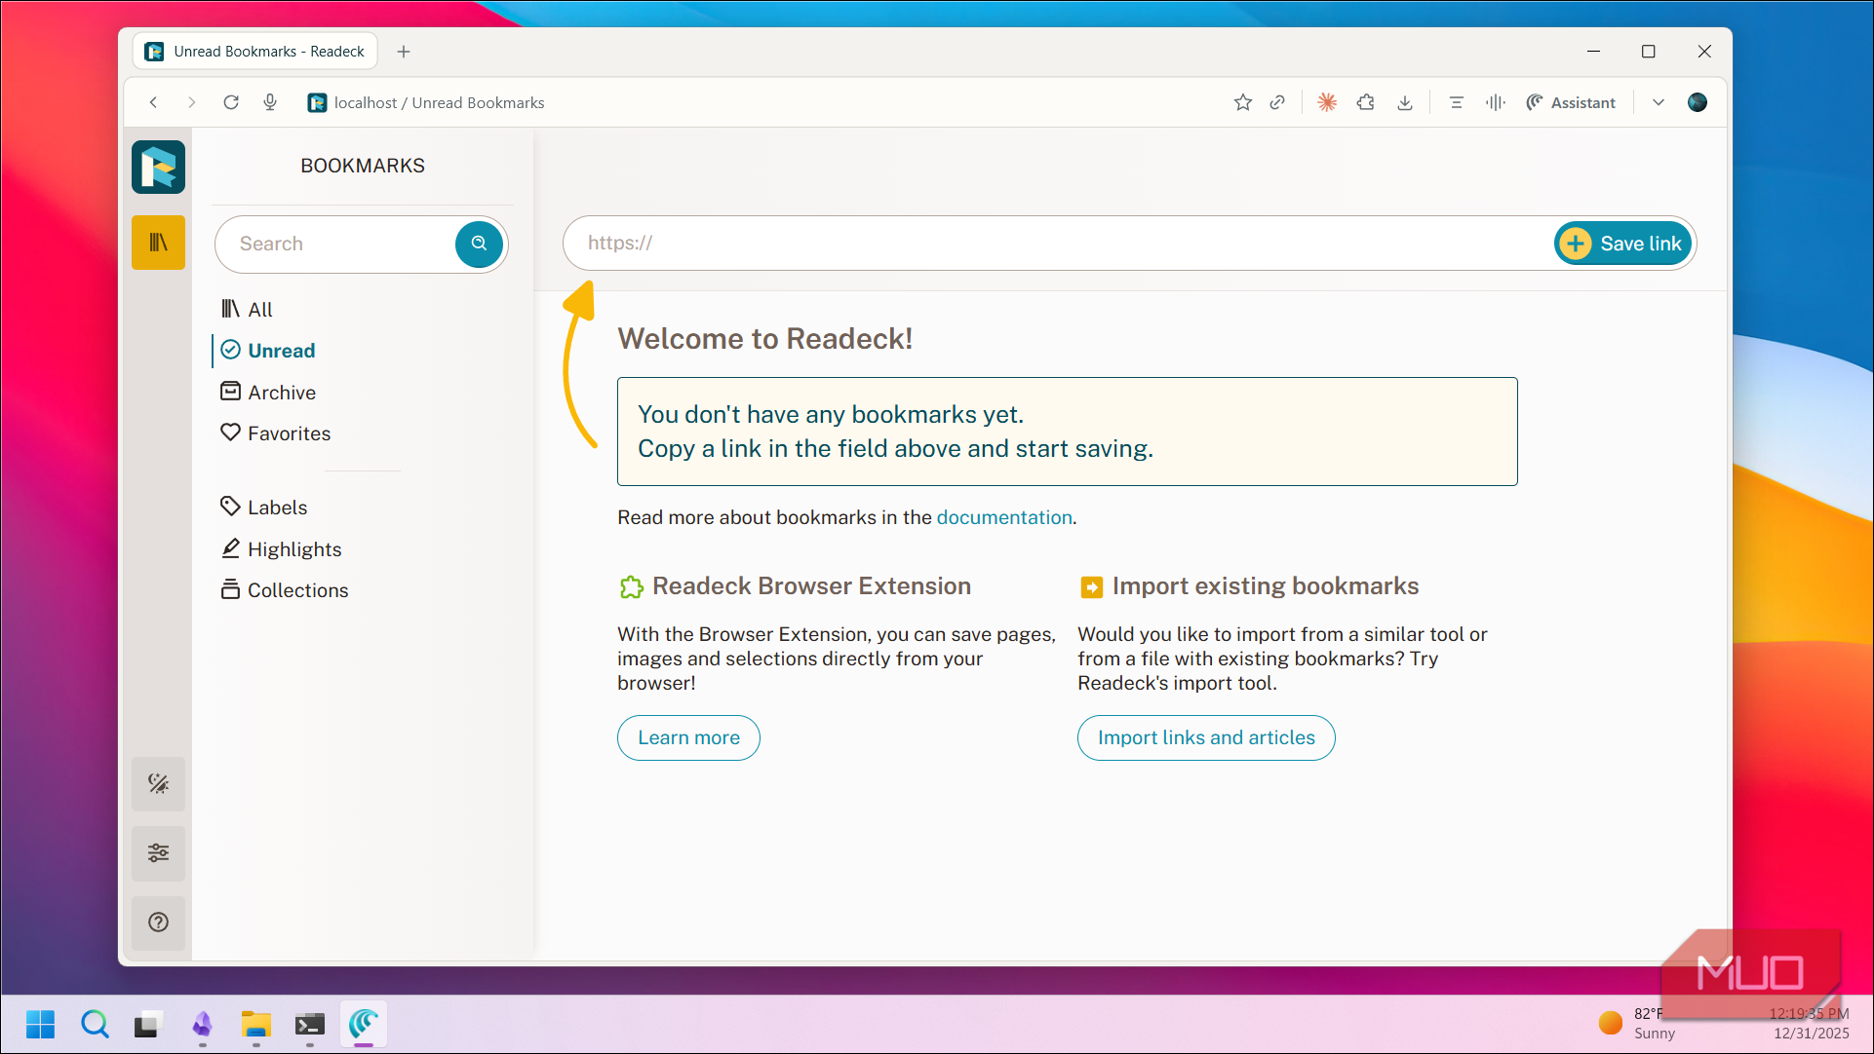Click the Learn more button
This screenshot has width=1874, height=1054.
(688, 737)
